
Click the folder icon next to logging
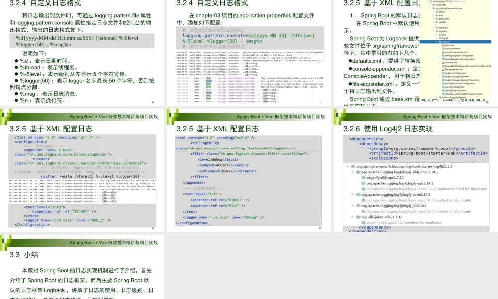click(436, 31)
